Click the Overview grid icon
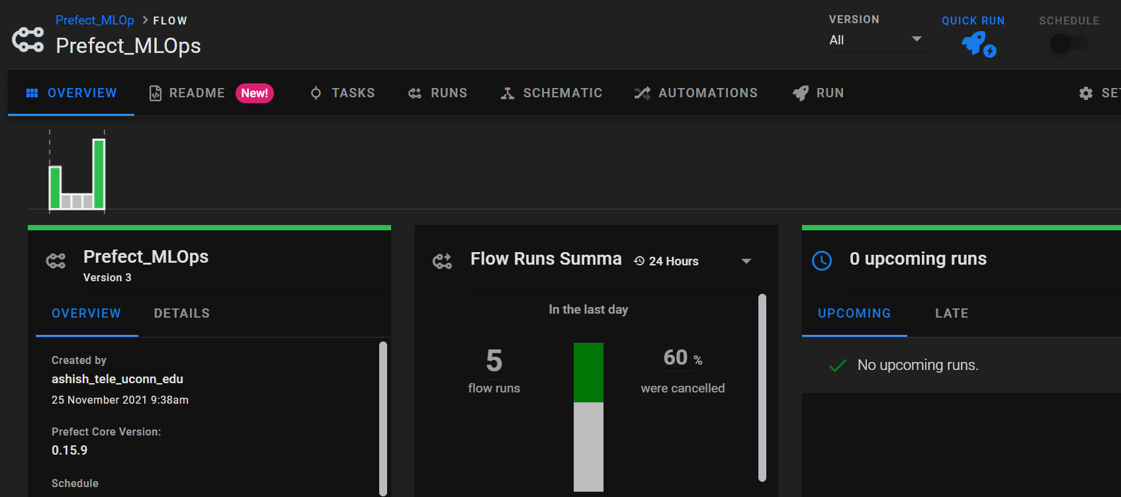Screen dimensions: 1121x497 (x=32, y=93)
